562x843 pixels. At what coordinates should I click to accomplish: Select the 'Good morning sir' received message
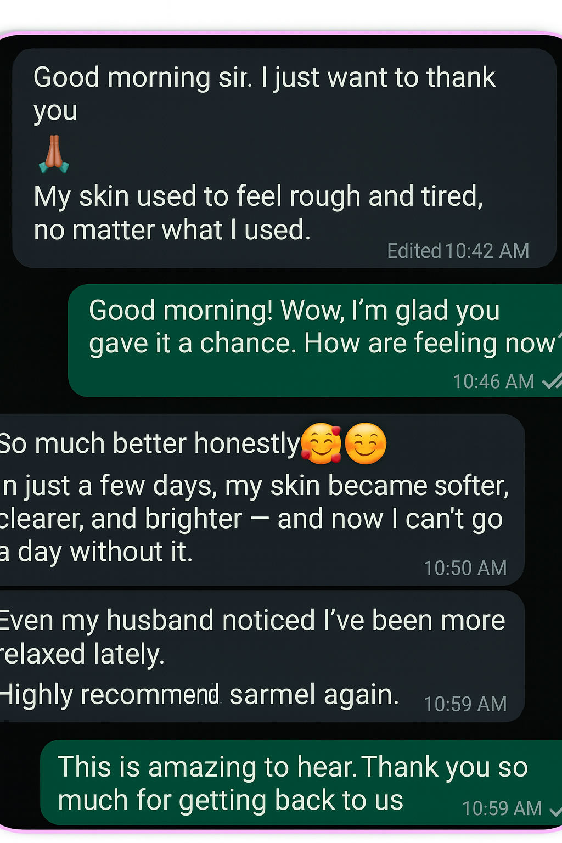284,158
